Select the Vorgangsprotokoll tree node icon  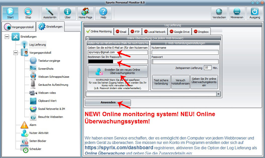24,52
